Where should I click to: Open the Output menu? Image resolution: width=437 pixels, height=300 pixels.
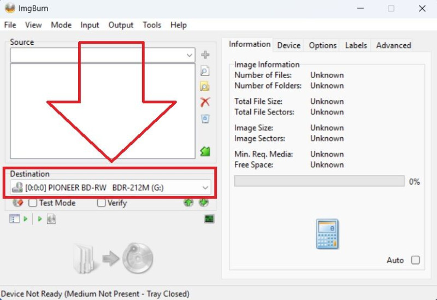pos(121,25)
